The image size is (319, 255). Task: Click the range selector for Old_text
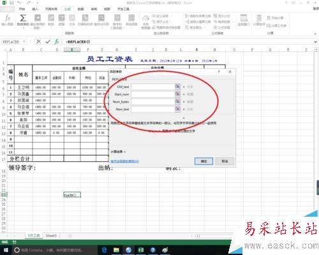[177, 87]
